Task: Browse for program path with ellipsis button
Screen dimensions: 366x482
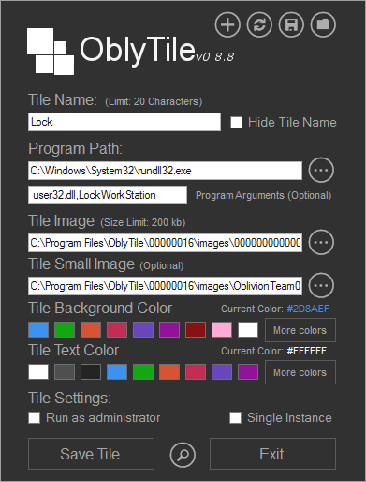Action: (321, 171)
